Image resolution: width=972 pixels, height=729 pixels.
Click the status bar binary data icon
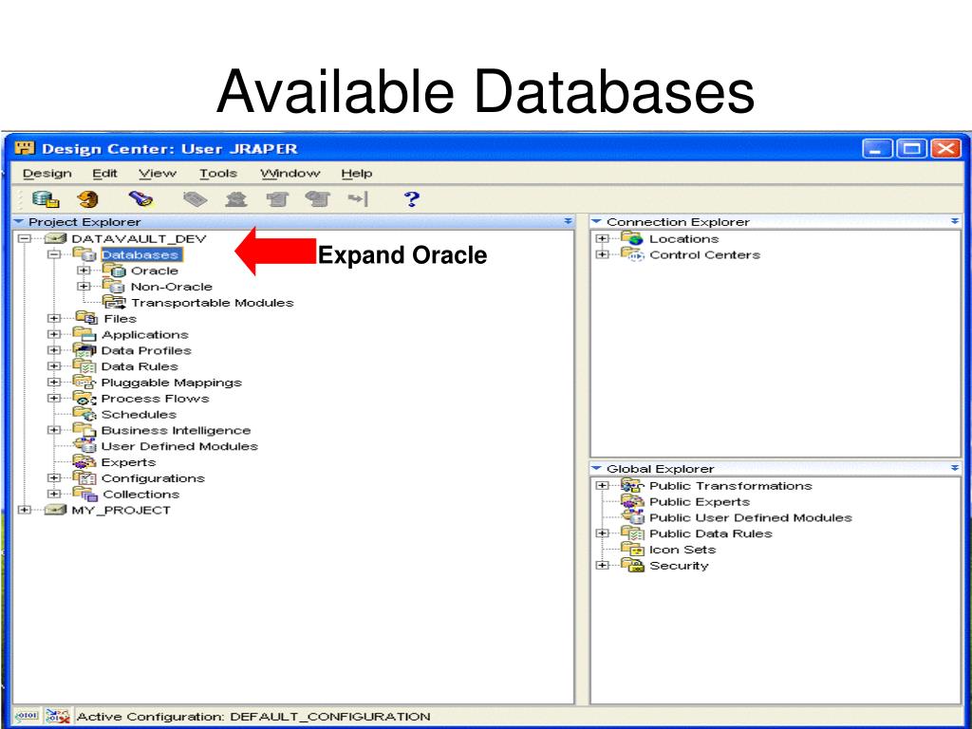pos(26,716)
